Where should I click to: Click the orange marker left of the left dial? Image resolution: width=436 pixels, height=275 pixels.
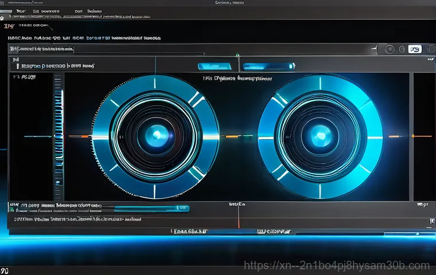75,136
